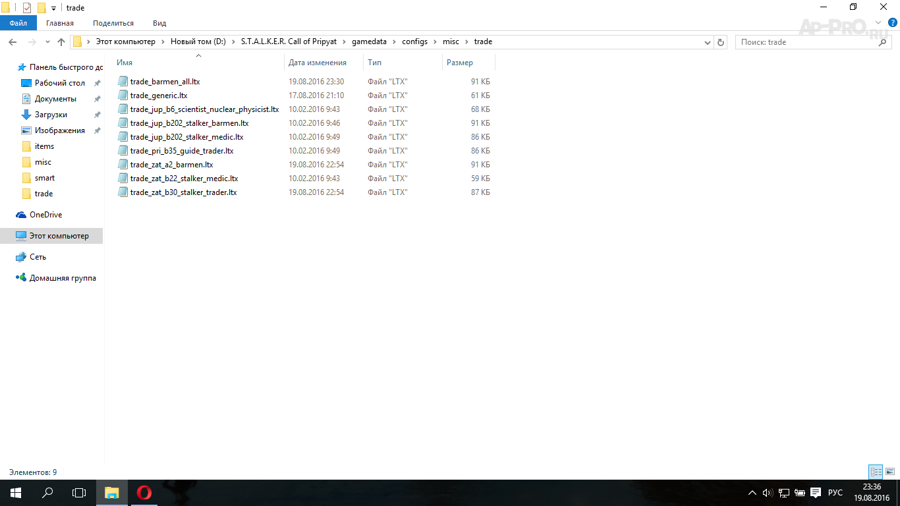900x506 pixels.
Task: Open Explorer help question mark icon
Action: [893, 22]
